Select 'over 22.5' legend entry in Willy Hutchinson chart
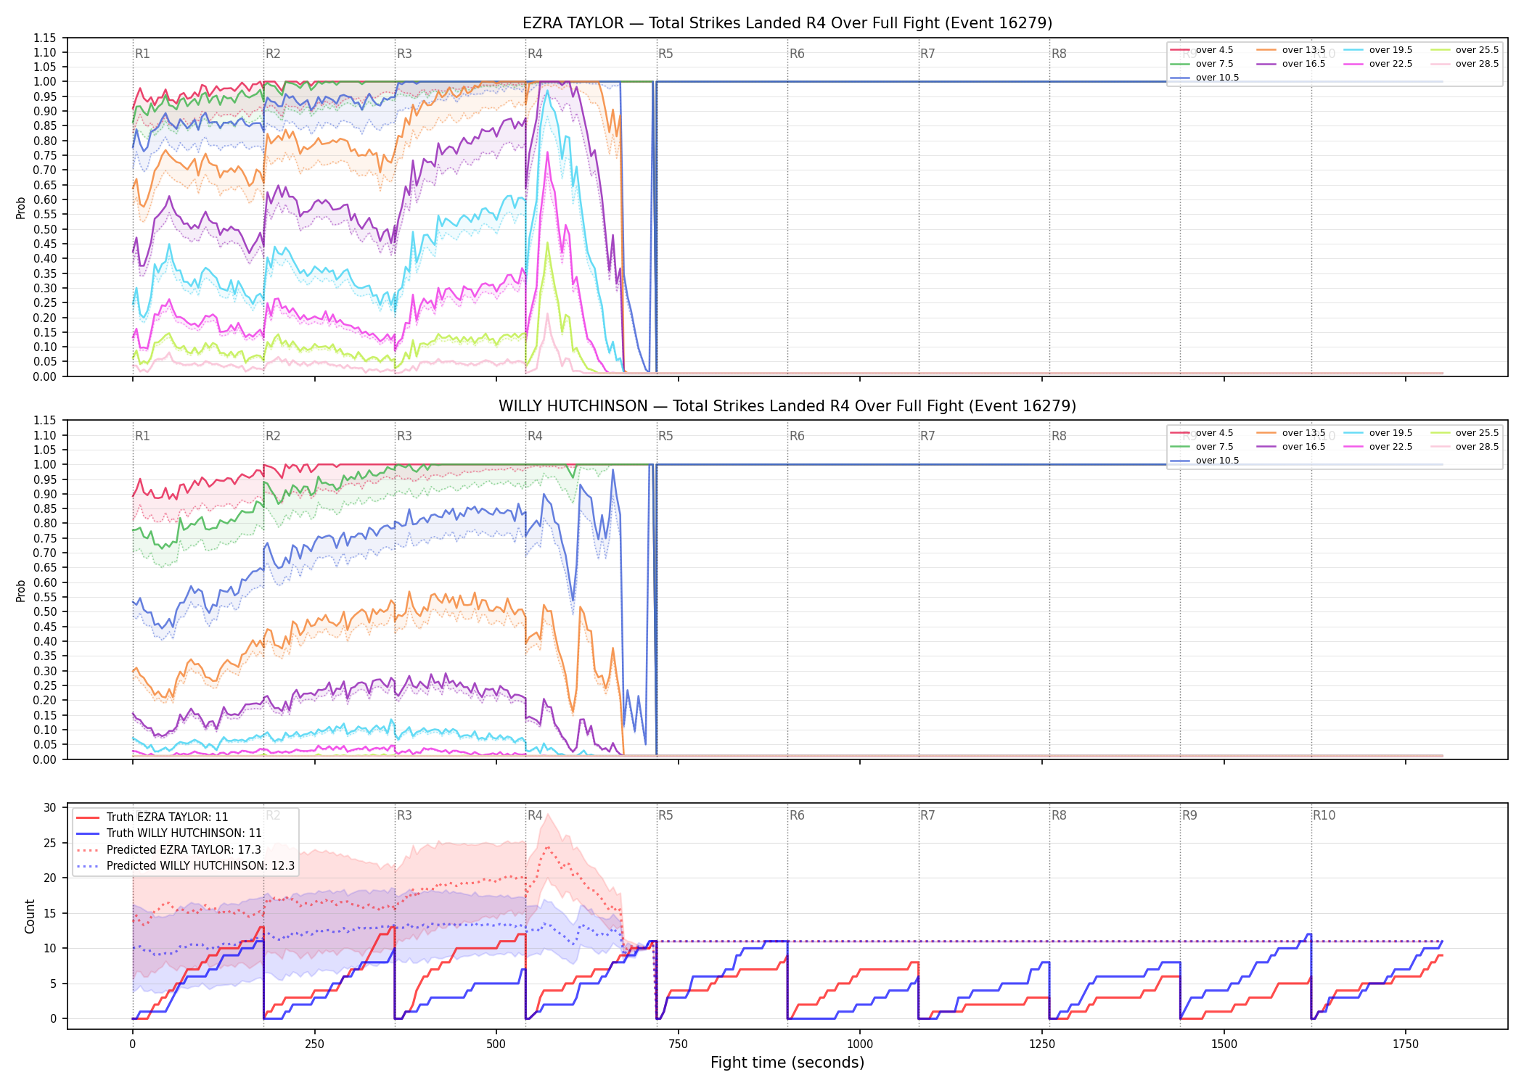 [1378, 447]
